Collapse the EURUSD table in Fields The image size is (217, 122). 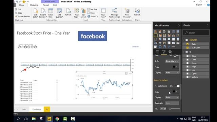pyautogui.click(x=184, y=40)
